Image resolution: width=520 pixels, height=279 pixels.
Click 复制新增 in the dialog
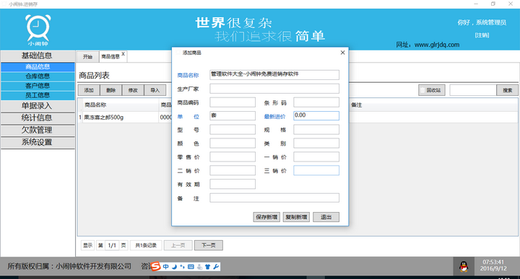point(296,217)
